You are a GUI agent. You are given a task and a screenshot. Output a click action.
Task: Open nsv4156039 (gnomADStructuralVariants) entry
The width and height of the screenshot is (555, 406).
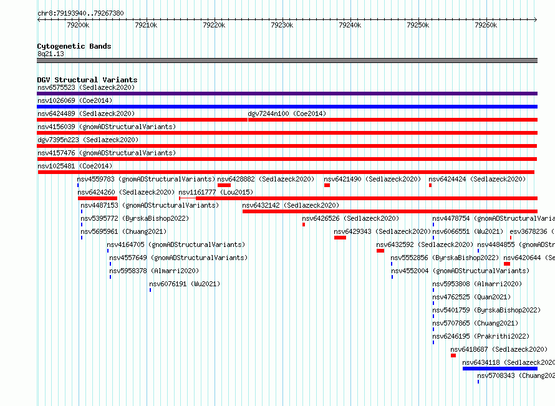[x=107, y=127]
